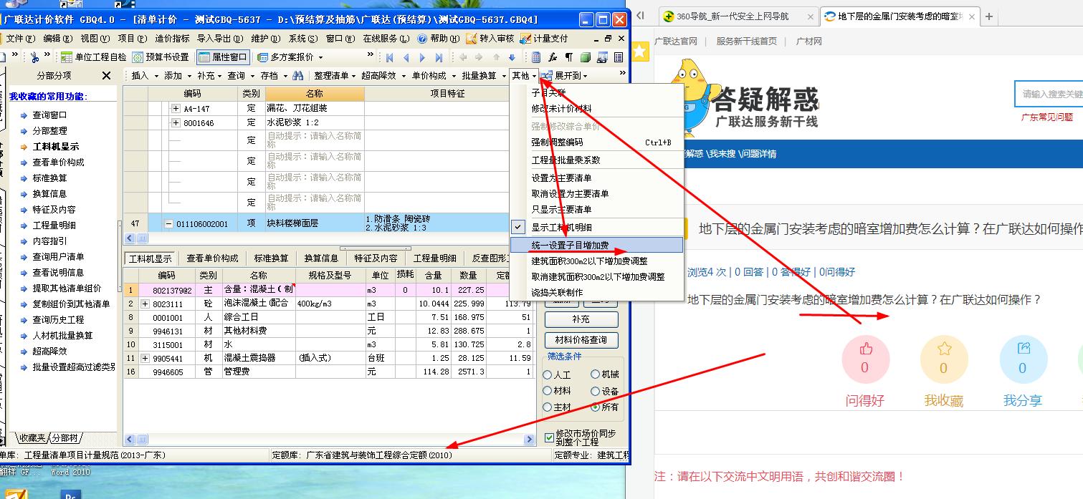Go to first record navigation icon

(x=390, y=57)
